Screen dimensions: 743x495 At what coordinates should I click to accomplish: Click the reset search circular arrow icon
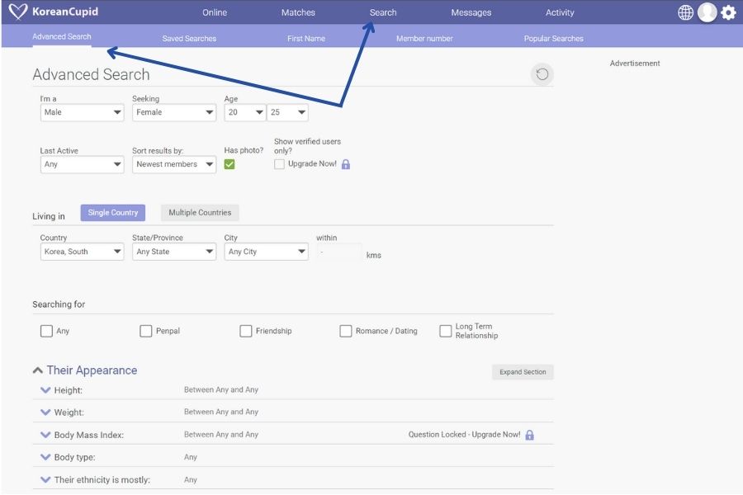point(542,75)
